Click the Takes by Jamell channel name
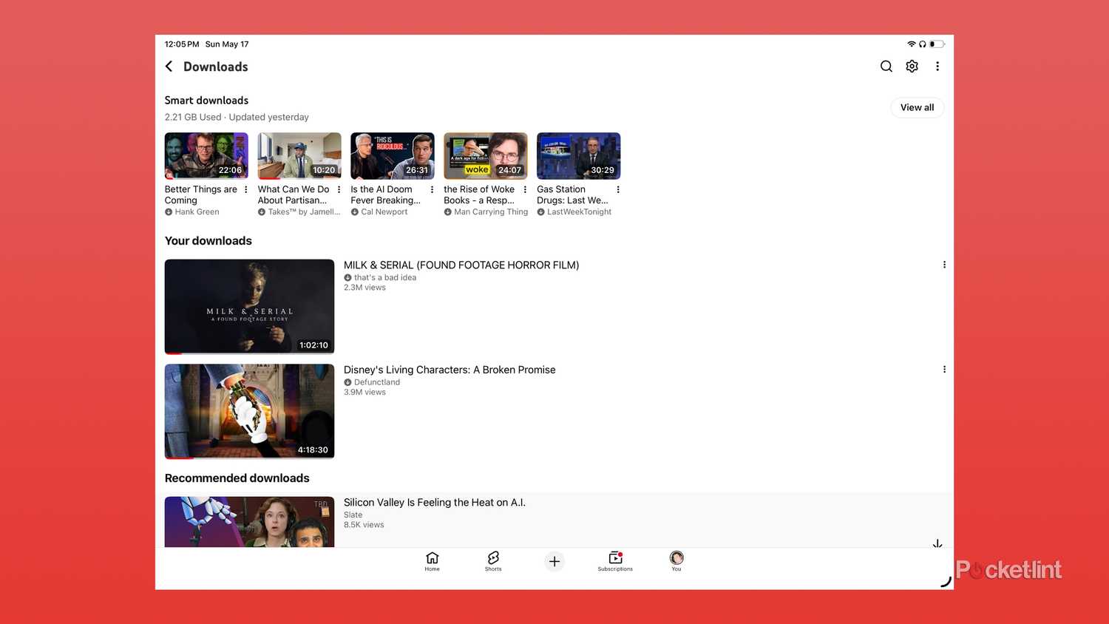This screenshot has width=1109, height=624. (x=304, y=212)
